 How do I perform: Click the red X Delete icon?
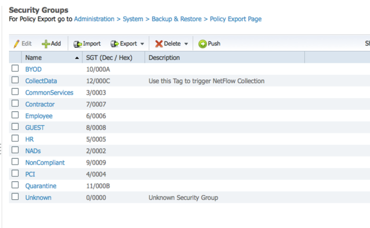point(159,44)
